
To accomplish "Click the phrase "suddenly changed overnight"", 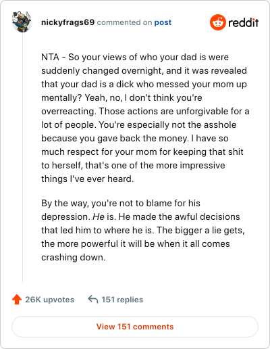I will [x=101, y=71].
